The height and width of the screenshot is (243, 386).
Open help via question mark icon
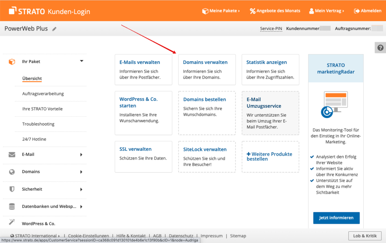(x=380, y=48)
